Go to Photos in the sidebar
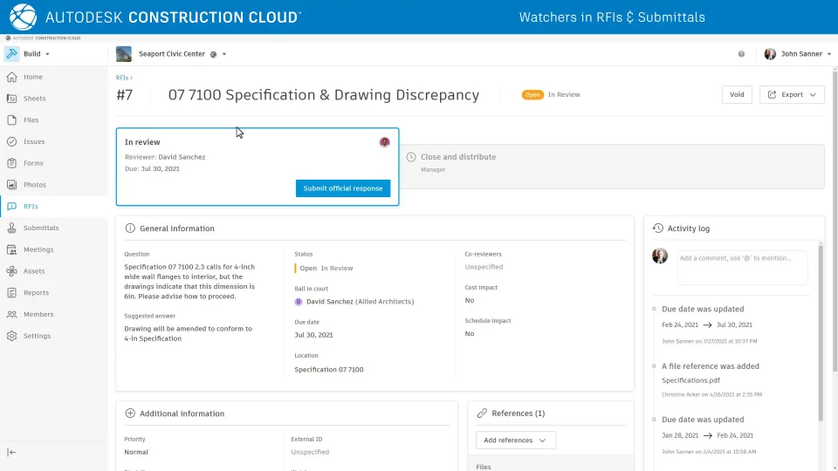838x471 pixels. 34,185
